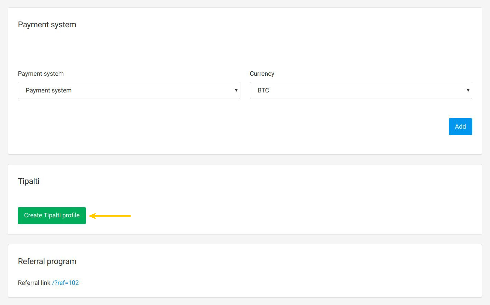Click the Referral program heading
Viewport: 490px width, 305px height.
click(x=47, y=261)
